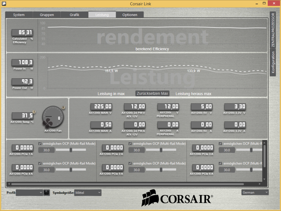This screenshot has width=281, height=211.
Task: Toggle OCP checkbox for AX1200i PCIe 1 A
Action: pos(40,143)
